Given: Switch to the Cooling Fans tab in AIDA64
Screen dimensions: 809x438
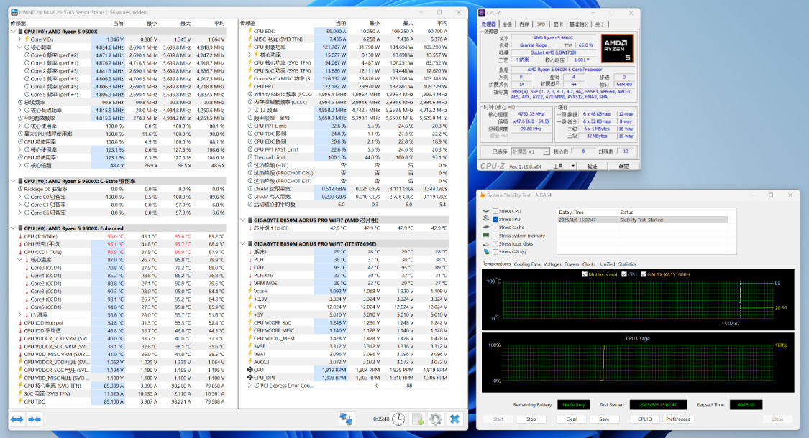Looking at the screenshot, I should click(529, 264).
